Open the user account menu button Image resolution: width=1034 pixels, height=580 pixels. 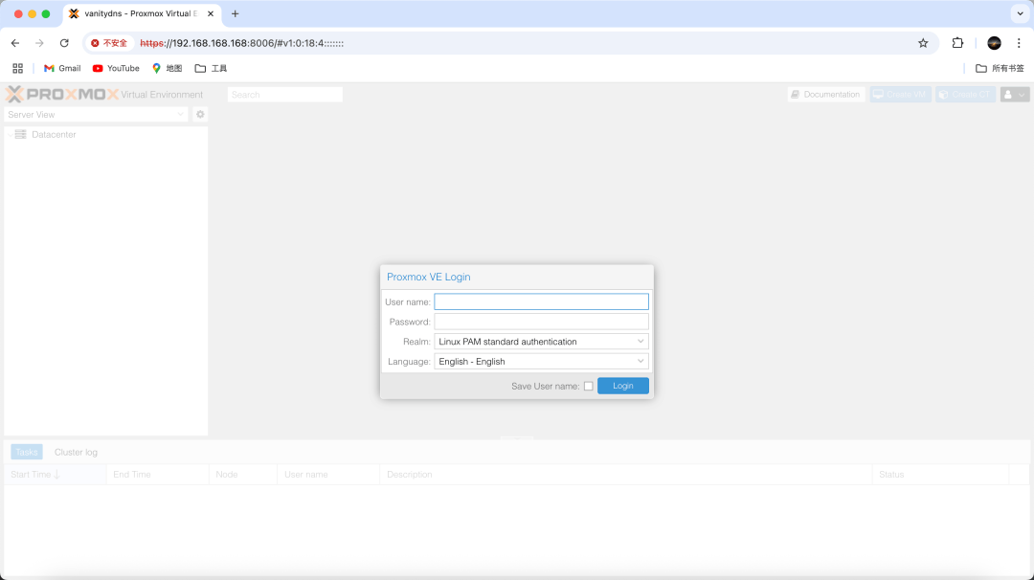1014,94
